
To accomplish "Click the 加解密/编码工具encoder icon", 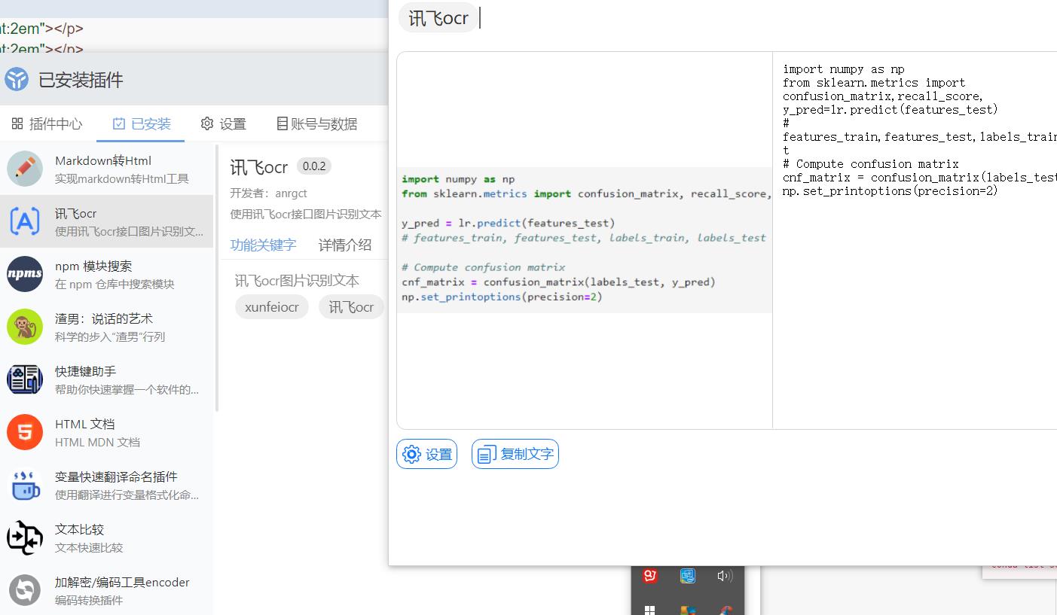I will (25, 590).
